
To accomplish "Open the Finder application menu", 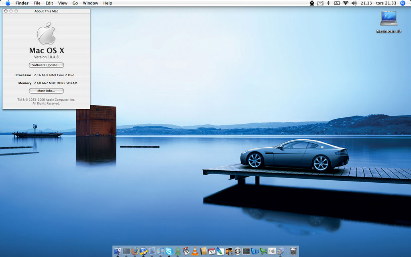I will [22, 3].
